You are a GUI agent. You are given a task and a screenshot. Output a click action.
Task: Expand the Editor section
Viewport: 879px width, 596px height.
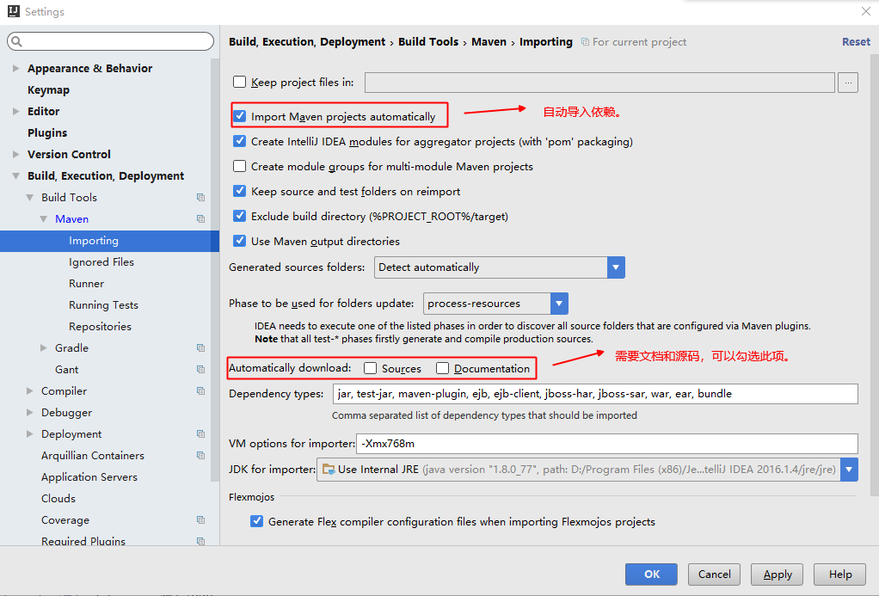pyautogui.click(x=15, y=111)
